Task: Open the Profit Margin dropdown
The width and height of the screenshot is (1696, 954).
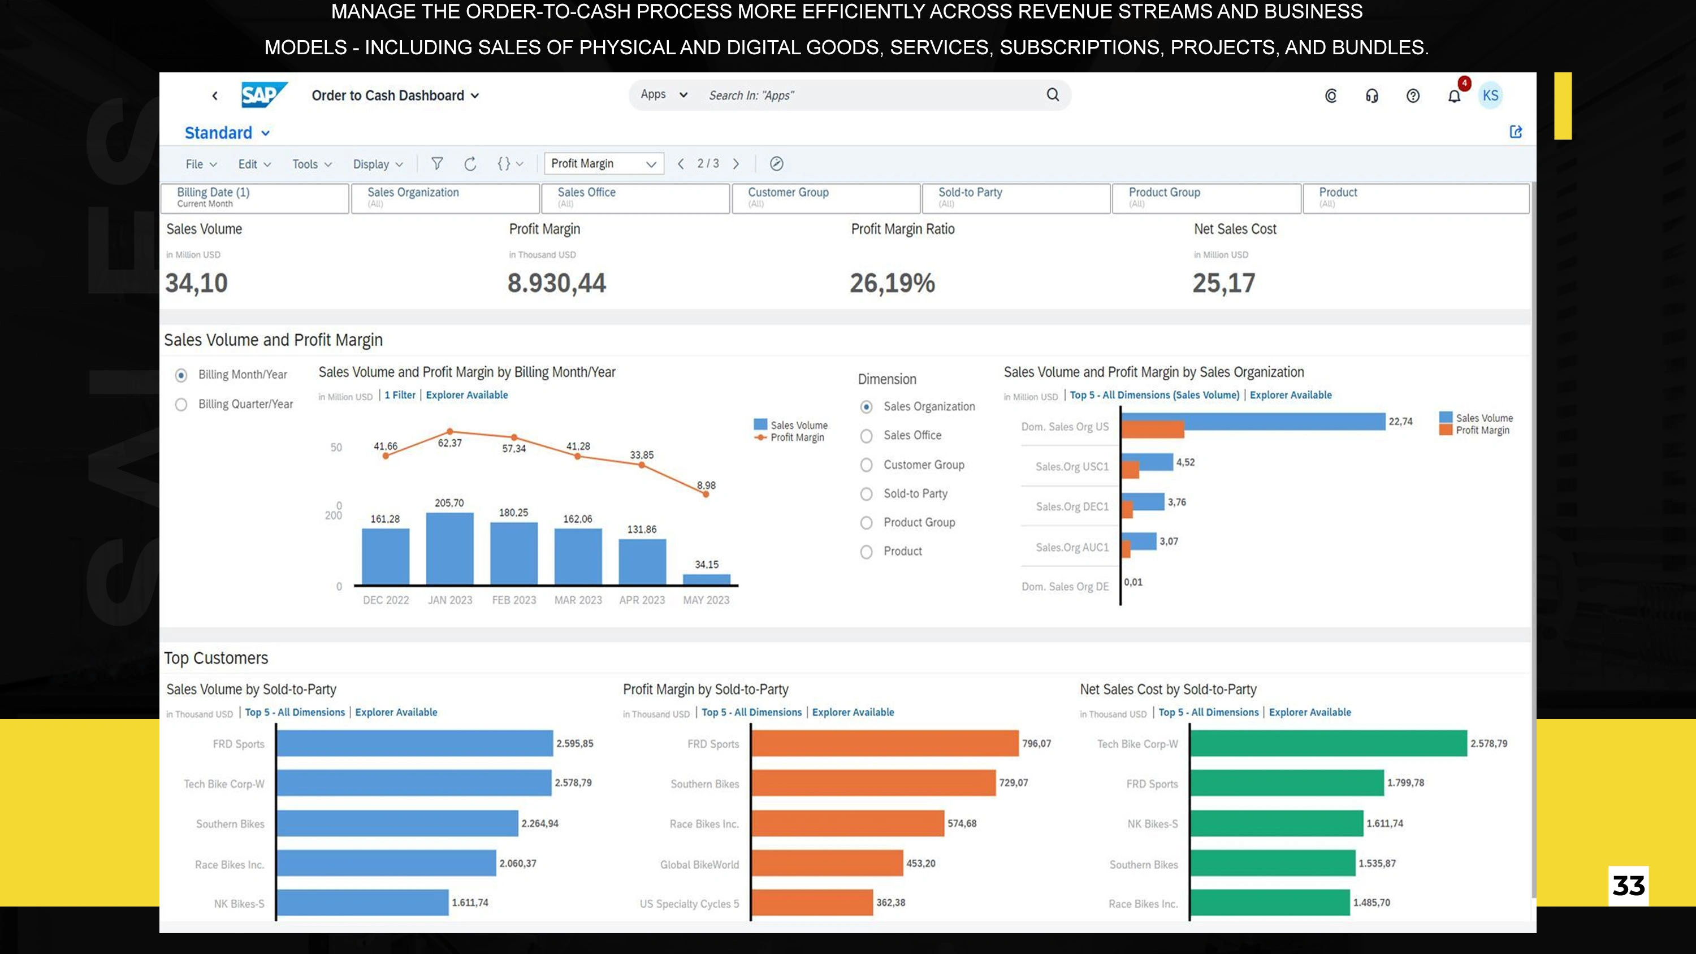Action: (x=603, y=163)
